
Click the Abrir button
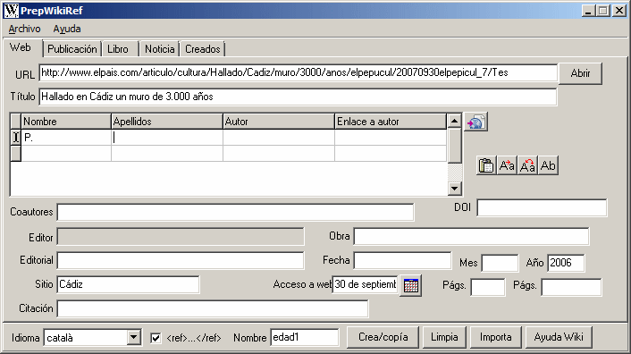click(580, 73)
